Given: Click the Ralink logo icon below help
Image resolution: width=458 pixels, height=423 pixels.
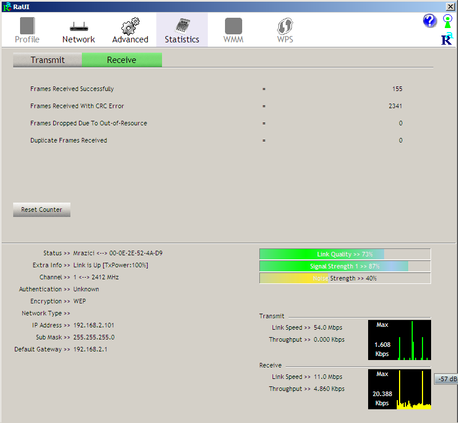Looking at the screenshot, I should click(x=447, y=39).
